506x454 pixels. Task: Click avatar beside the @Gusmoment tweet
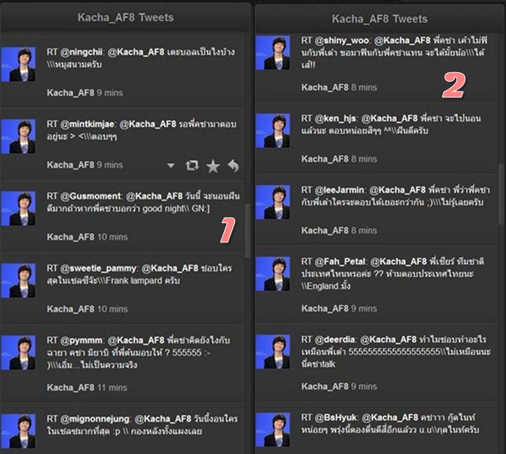[x=18, y=209]
